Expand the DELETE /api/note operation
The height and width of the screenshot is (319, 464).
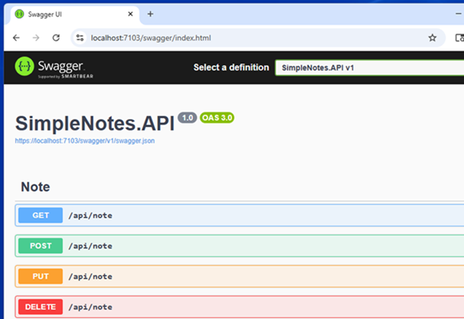240,307
